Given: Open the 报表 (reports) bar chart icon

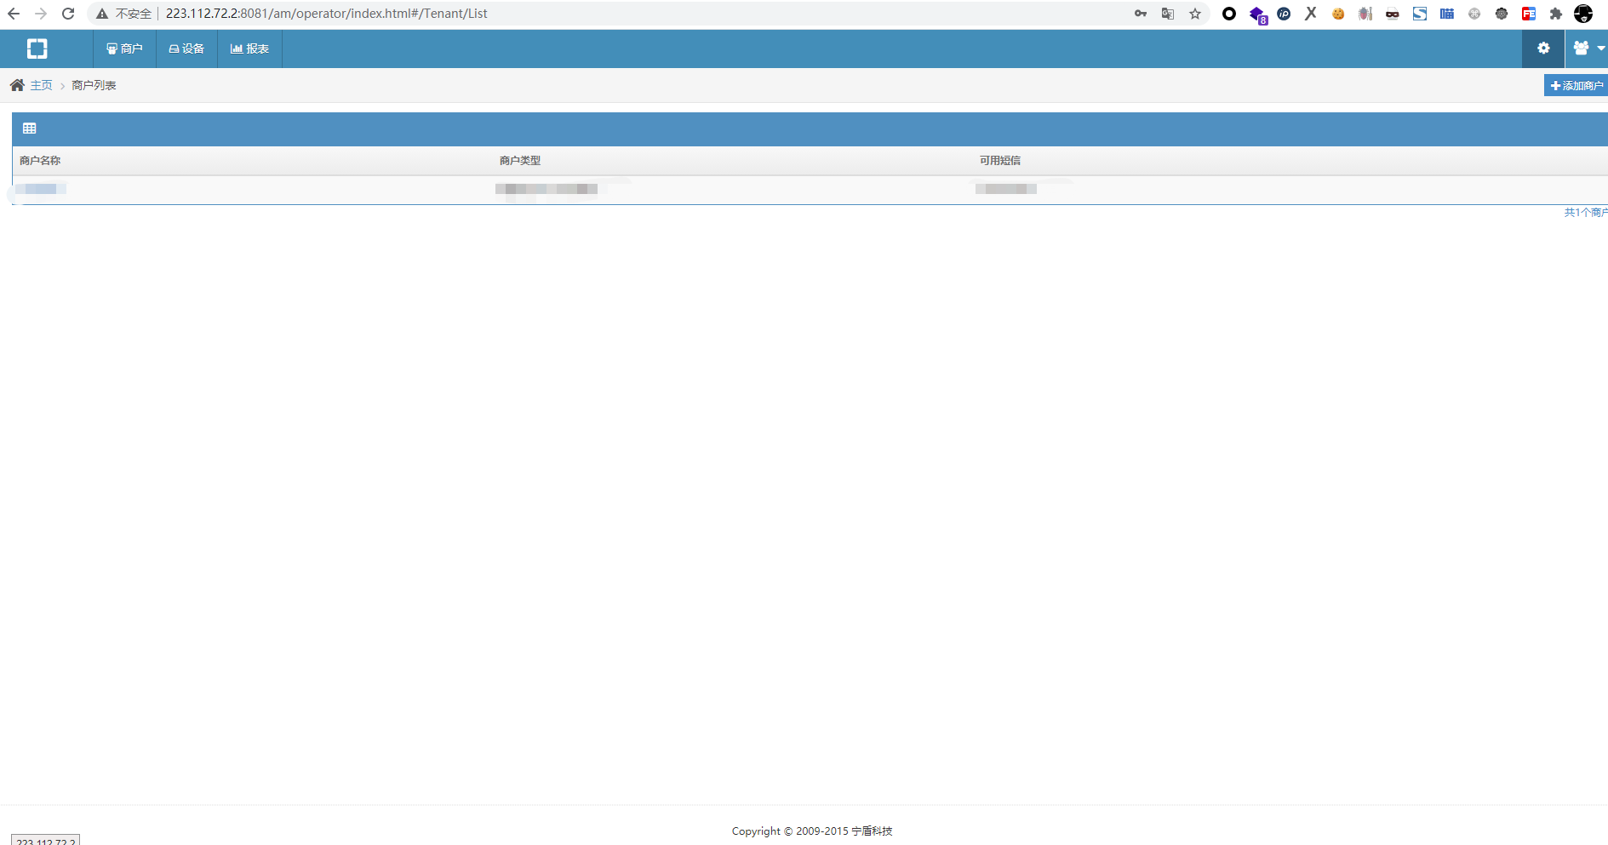Looking at the screenshot, I should 236,49.
